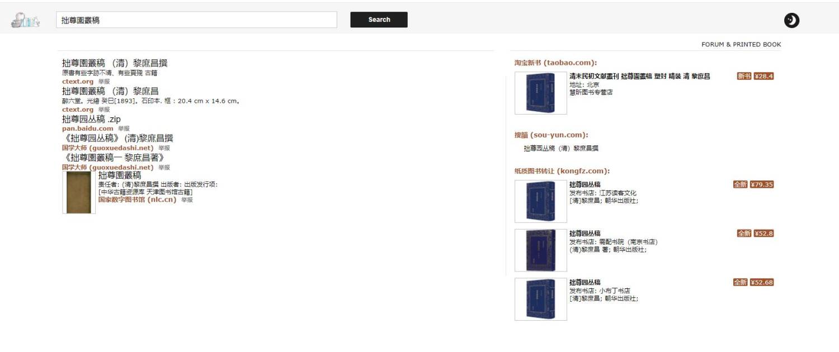Click the old book cover thumbnail

pyautogui.click(x=79, y=192)
